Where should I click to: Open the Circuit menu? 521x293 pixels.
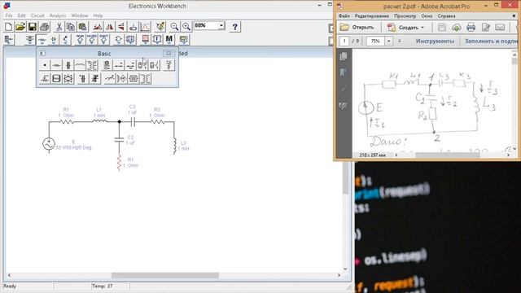37,15
